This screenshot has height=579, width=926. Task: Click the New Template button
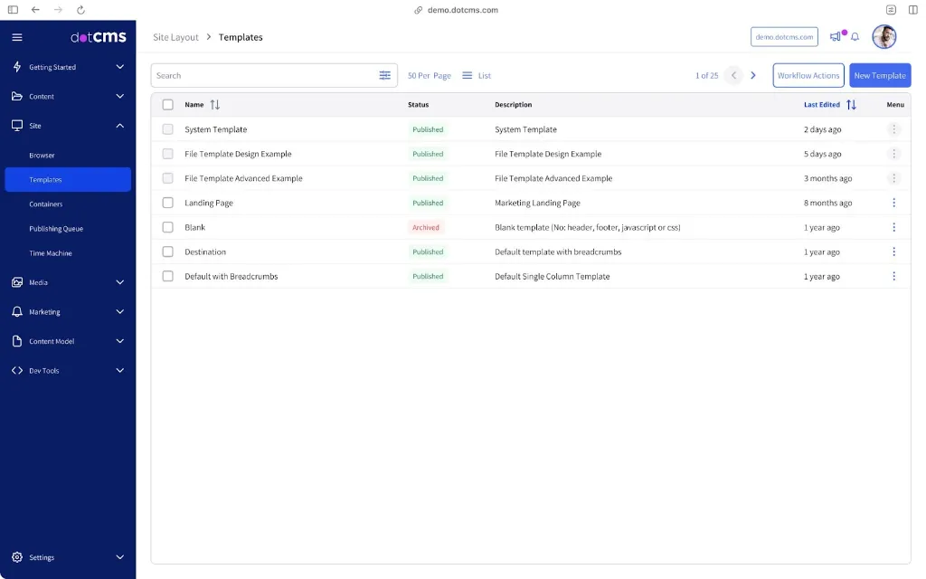point(879,76)
